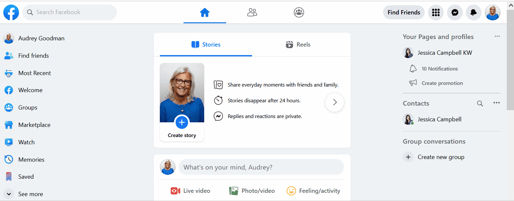Open Your Pages and profiles options menu
514x201 pixels.
(497, 36)
